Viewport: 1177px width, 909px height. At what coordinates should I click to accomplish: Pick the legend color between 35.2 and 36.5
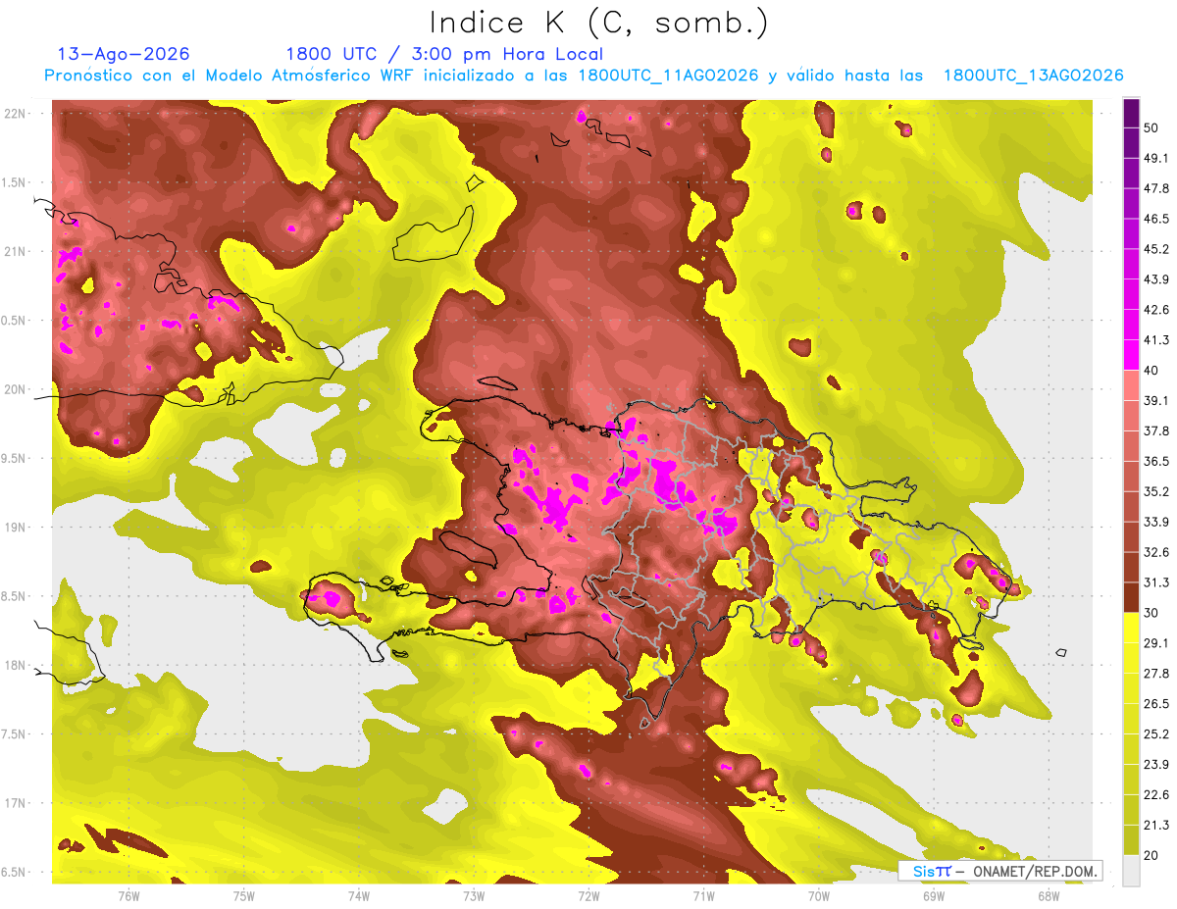pyautogui.click(x=1131, y=477)
